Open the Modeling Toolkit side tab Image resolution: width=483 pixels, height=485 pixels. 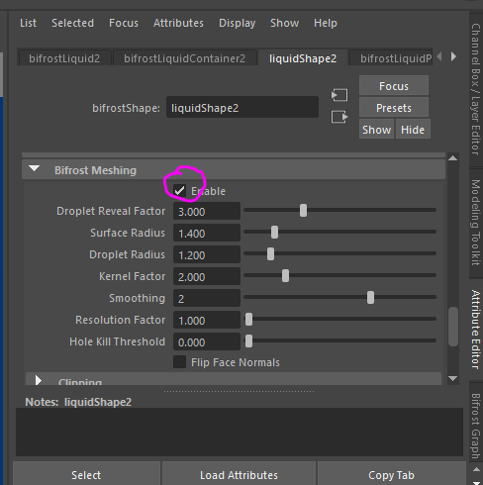click(475, 223)
